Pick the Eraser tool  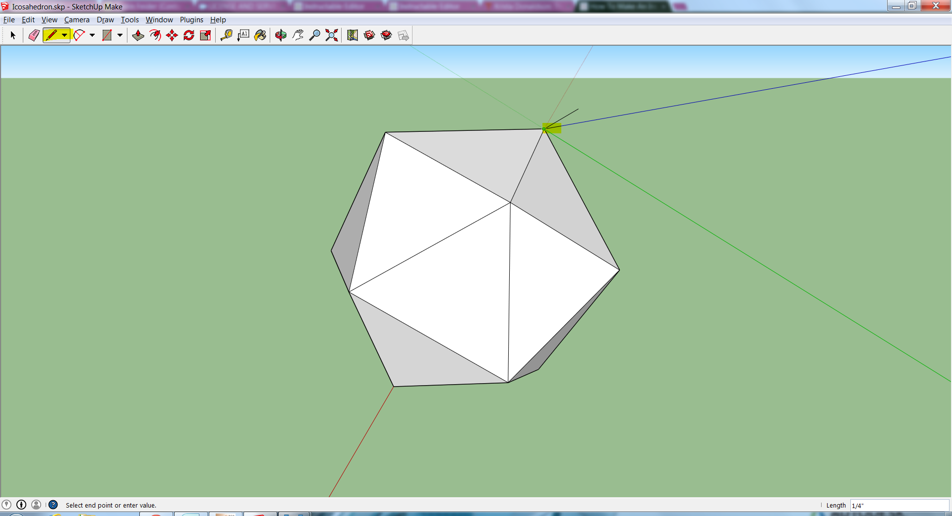pyautogui.click(x=34, y=35)
